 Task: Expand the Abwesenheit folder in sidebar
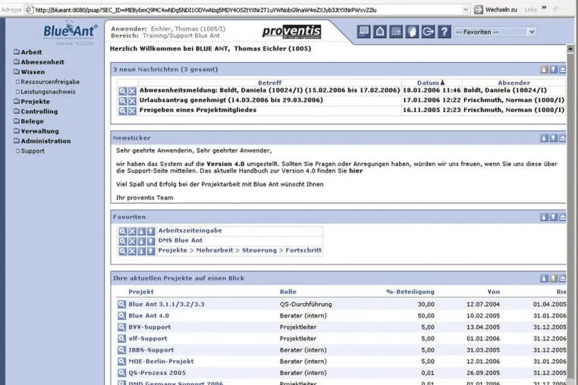point(39,62)
